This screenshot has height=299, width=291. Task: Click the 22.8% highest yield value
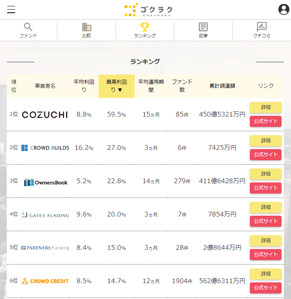click(116, 181)
